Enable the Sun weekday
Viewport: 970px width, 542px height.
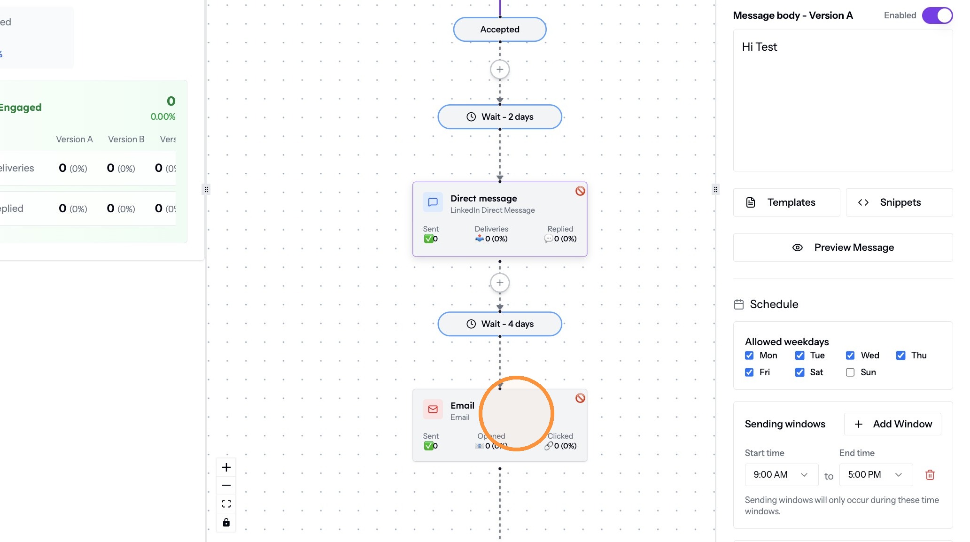[850, 372]
